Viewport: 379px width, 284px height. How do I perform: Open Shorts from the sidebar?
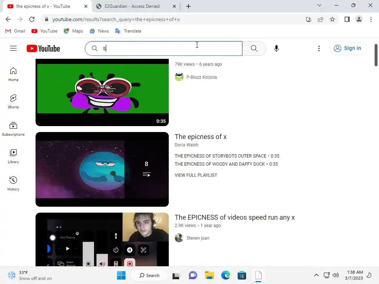(13, 102)
